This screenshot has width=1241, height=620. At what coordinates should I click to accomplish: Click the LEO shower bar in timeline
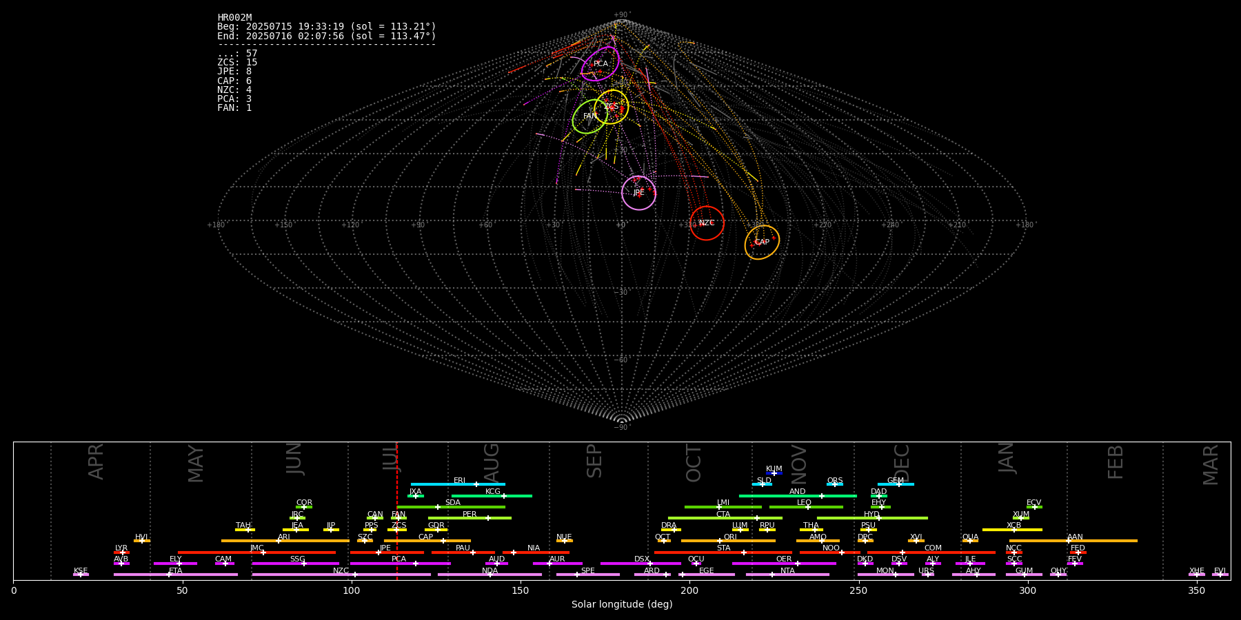(x=806, y=507)
